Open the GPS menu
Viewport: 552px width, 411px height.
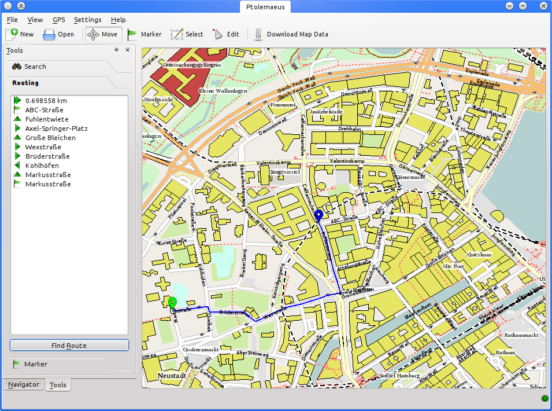pyautogui.click(x=59, y=20)
